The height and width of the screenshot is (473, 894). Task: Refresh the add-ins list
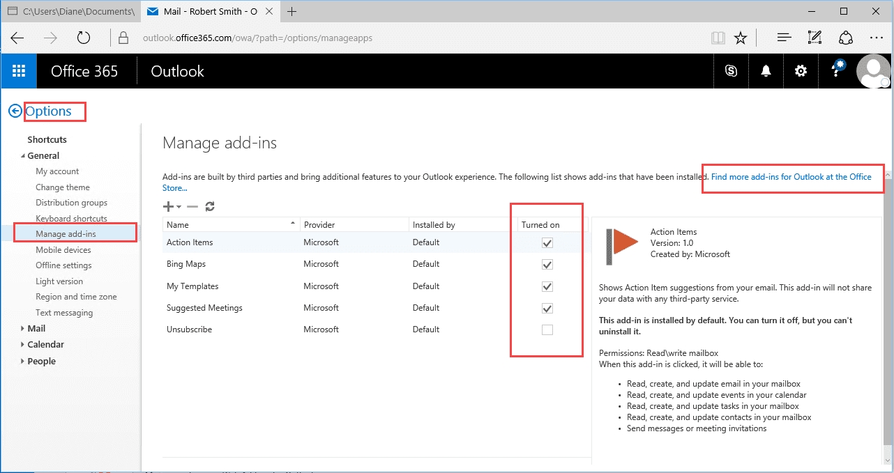click(210, 206)
